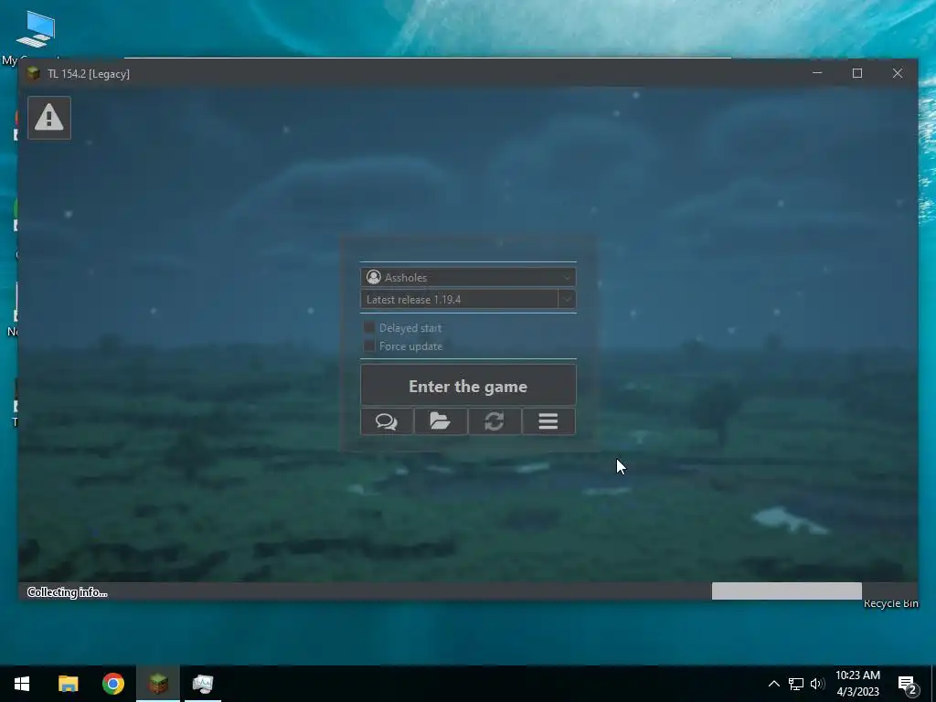Click the Enter the game button
936x702 pixels.
[468, 386]
